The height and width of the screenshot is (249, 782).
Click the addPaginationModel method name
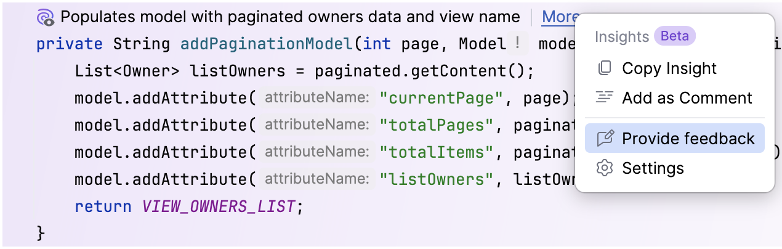(265, 44)
